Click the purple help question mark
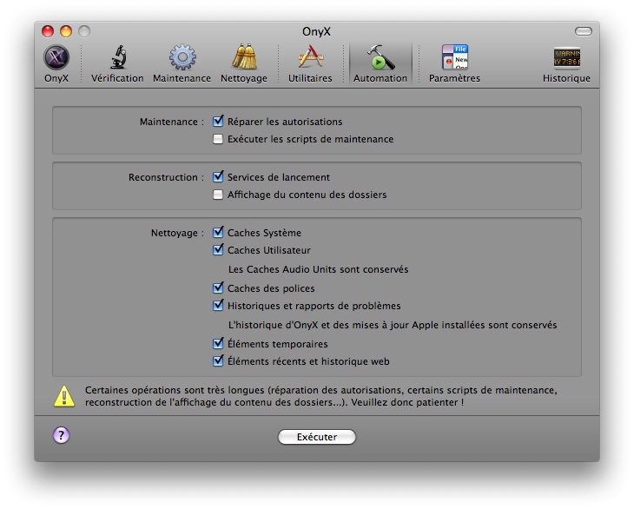 pyautogui.click(x=61, y=436)
